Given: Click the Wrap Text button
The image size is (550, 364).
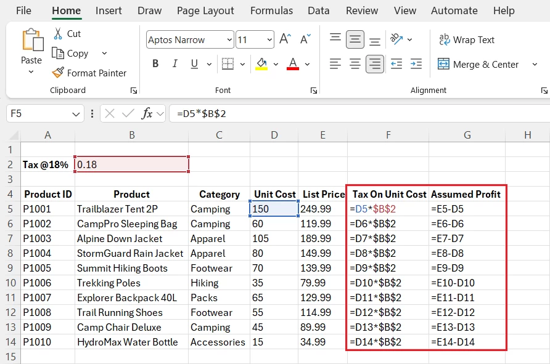Looking at the screenshot, I should pyautogui.click(x=467, y=39).
